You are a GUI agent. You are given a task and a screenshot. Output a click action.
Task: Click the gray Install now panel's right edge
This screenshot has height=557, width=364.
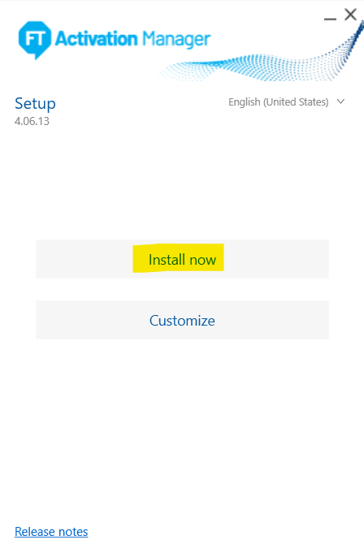[x=327, y=259]
